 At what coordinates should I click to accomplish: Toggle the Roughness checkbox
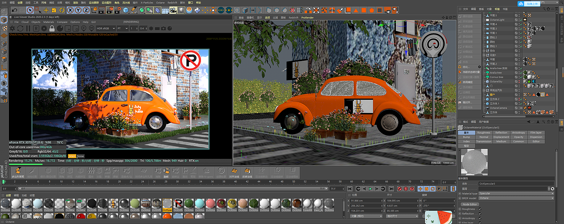(x=480, y=209)
